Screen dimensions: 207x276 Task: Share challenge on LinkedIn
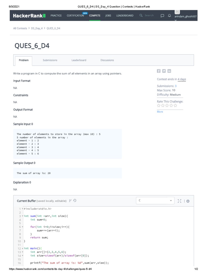[x=169, y=71]
